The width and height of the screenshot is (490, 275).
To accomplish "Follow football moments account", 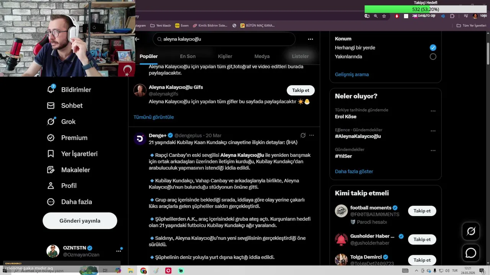I will click(422, 211).
